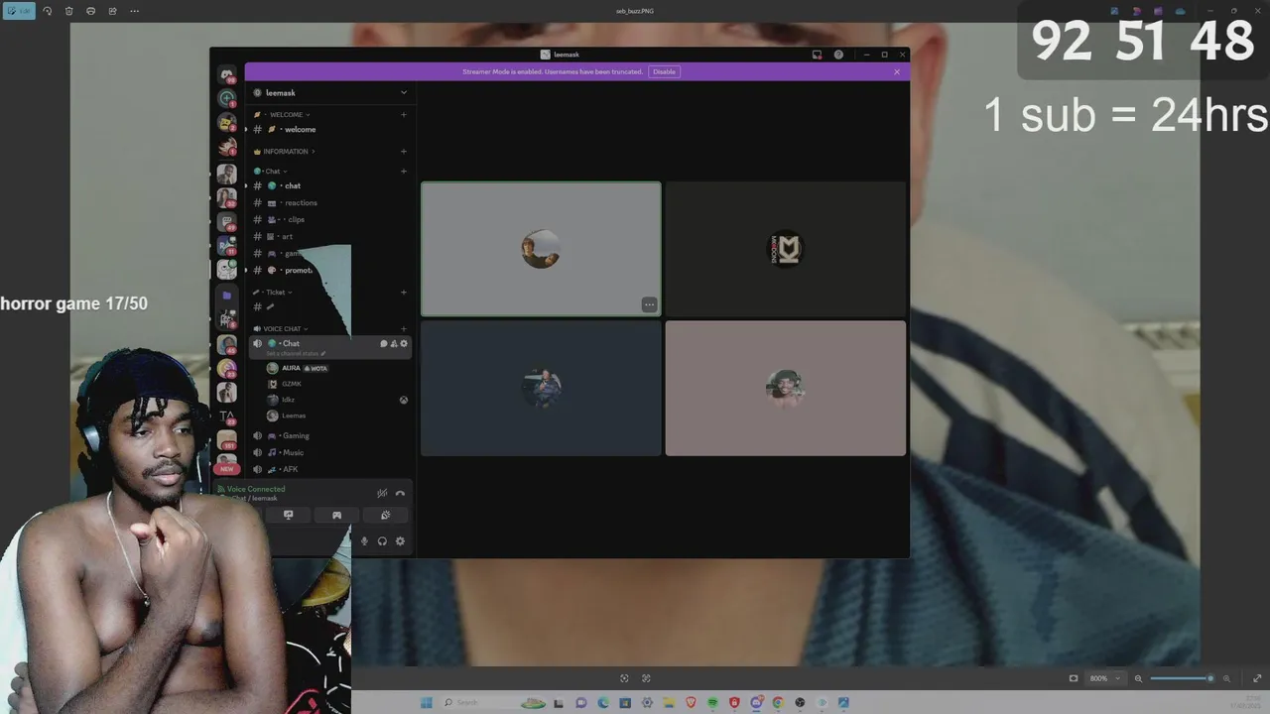Collapse the VOICE CHAT category
The width and height of the screenshot is (1270, 714).
click(282, 328)
